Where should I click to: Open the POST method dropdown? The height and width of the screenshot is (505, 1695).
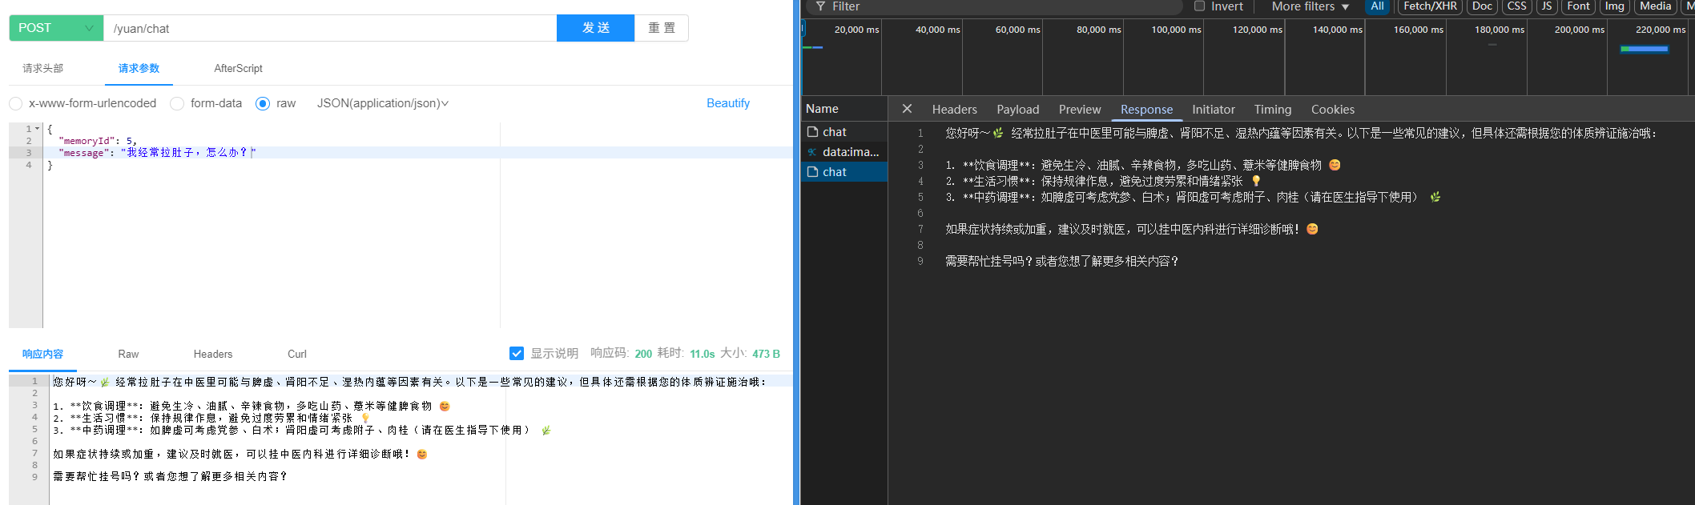56,28
